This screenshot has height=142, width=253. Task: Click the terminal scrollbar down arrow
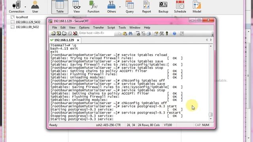point(211,119)
